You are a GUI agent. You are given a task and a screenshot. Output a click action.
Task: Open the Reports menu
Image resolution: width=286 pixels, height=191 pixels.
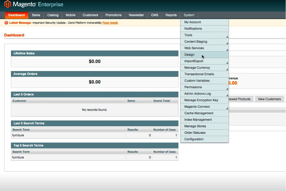(171, 15)
